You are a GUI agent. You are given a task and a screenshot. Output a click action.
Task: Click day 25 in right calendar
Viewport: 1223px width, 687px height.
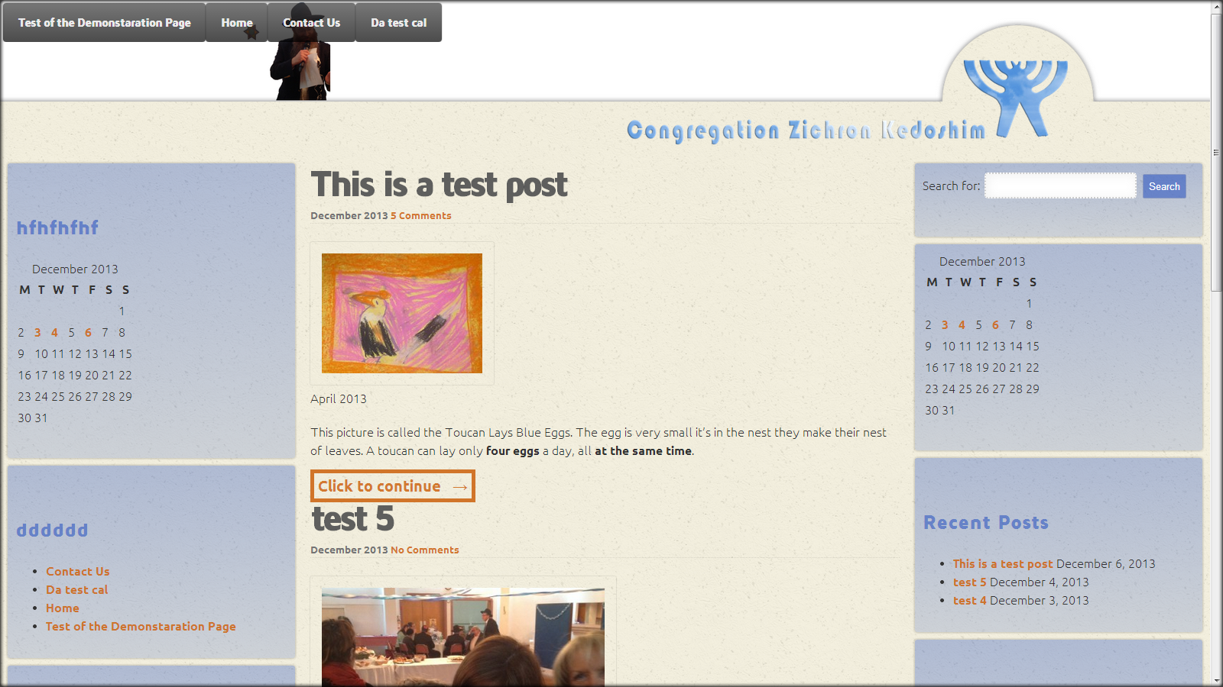click(x=965, y=389)
